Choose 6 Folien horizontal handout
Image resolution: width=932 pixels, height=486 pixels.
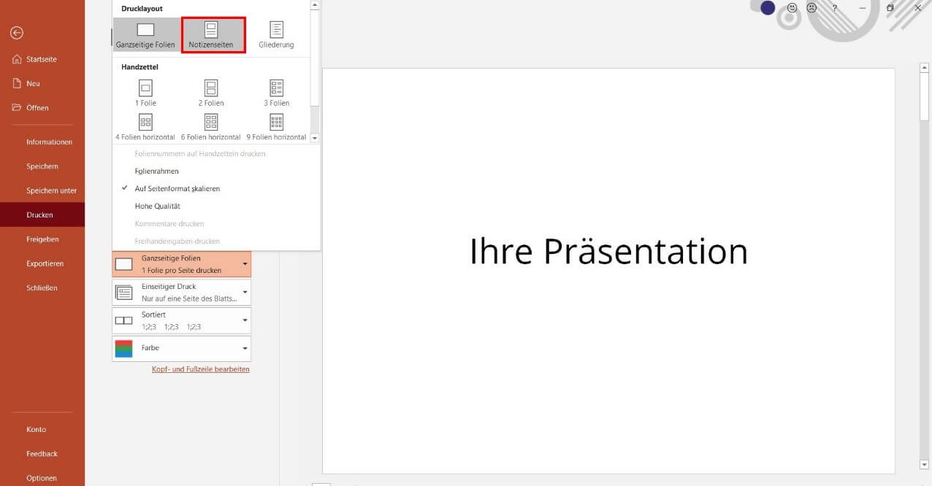click(x=211, y=127)
